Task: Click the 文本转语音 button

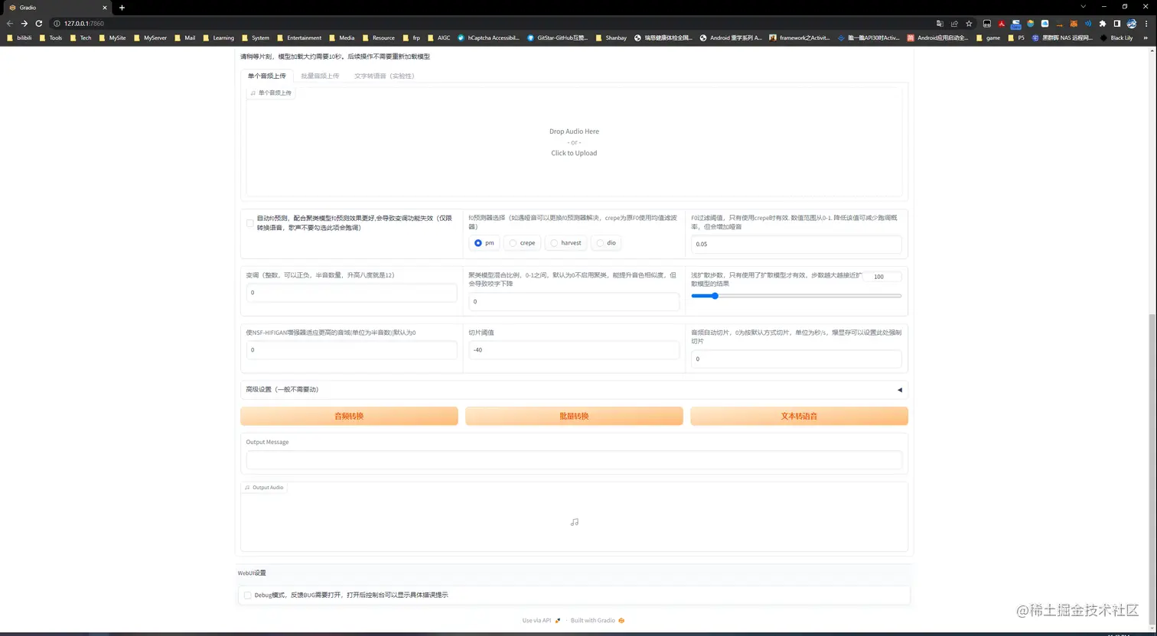Action: coord(799,416)
